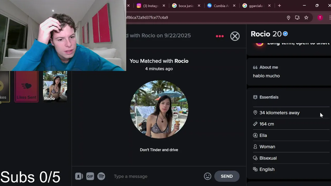Share a Spotify song
This screenshot has width=331, height=186.
(x=101, y=176)
